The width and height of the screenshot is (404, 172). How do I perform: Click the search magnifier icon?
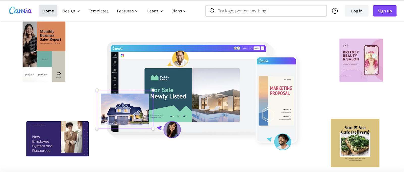pyautogui.click(x=212, y=11)
